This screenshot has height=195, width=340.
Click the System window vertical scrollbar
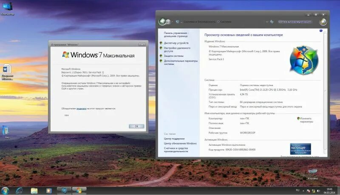325,91
